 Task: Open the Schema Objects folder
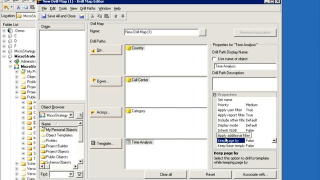pyautogui.click(x=56, y=162)
